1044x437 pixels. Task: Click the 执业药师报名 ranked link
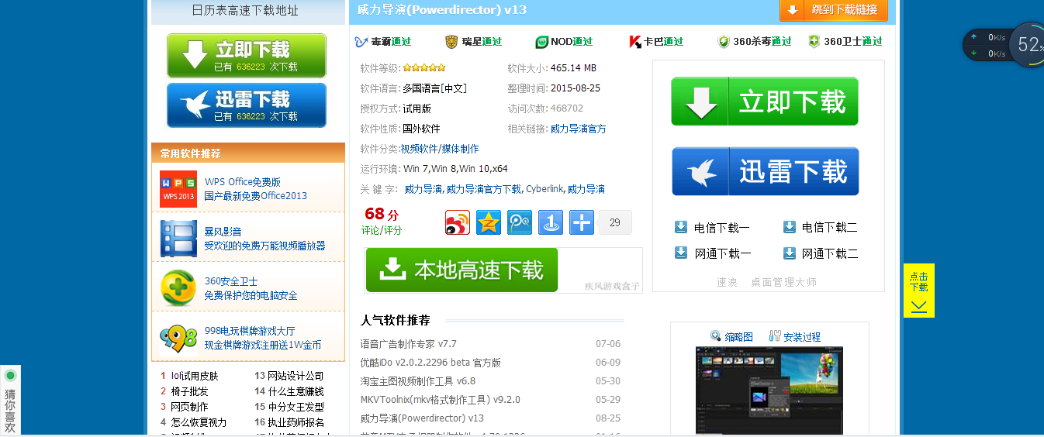[296, 422]
